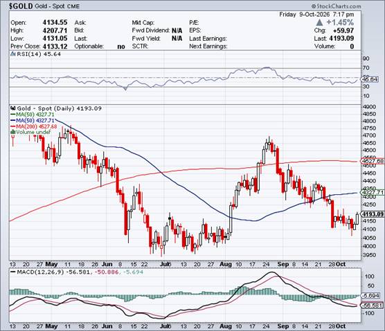Click the blue MA(50) 4327.71 legend entry
Screen dimensions: 385x331
[33, 120]
